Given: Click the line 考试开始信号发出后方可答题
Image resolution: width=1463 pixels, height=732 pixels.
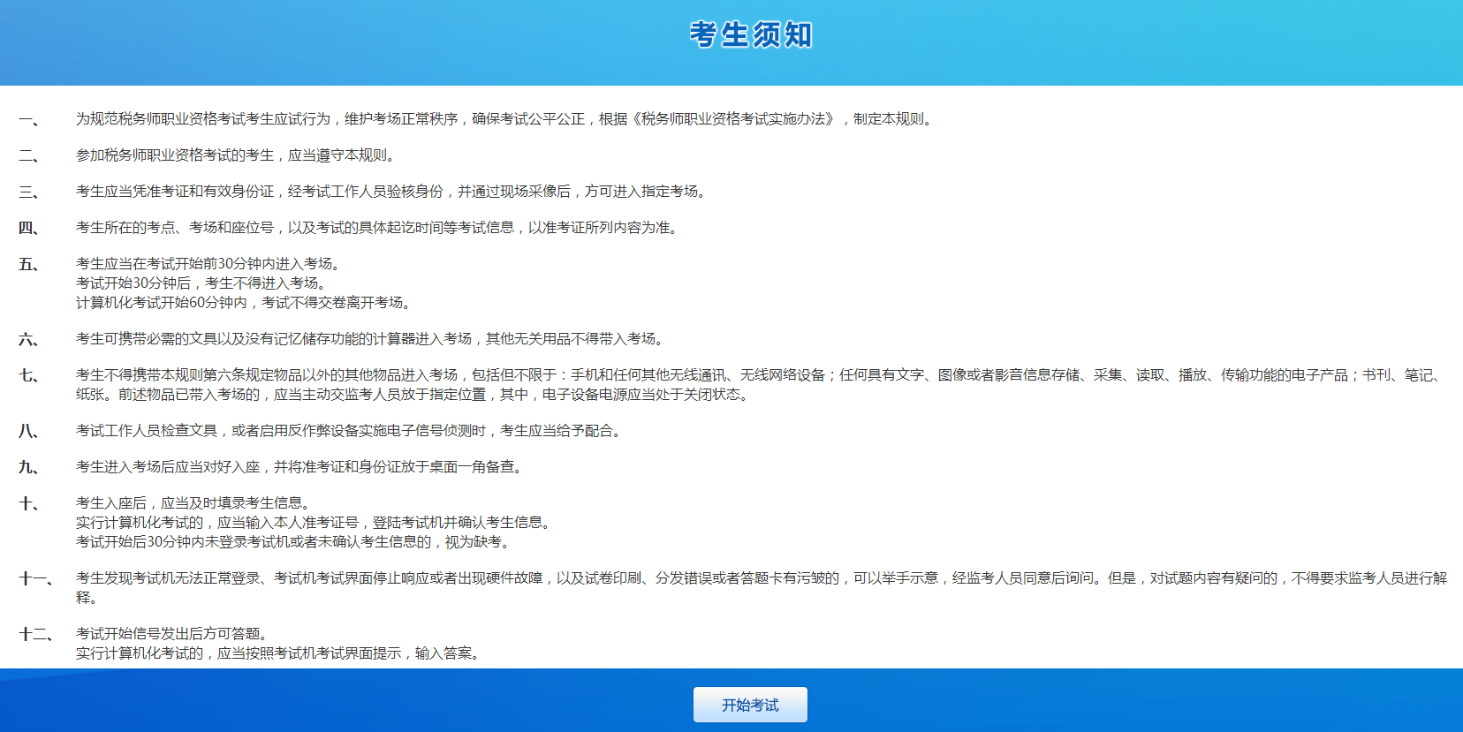Looking at the screenshot, I should click(x=173, y=634).
